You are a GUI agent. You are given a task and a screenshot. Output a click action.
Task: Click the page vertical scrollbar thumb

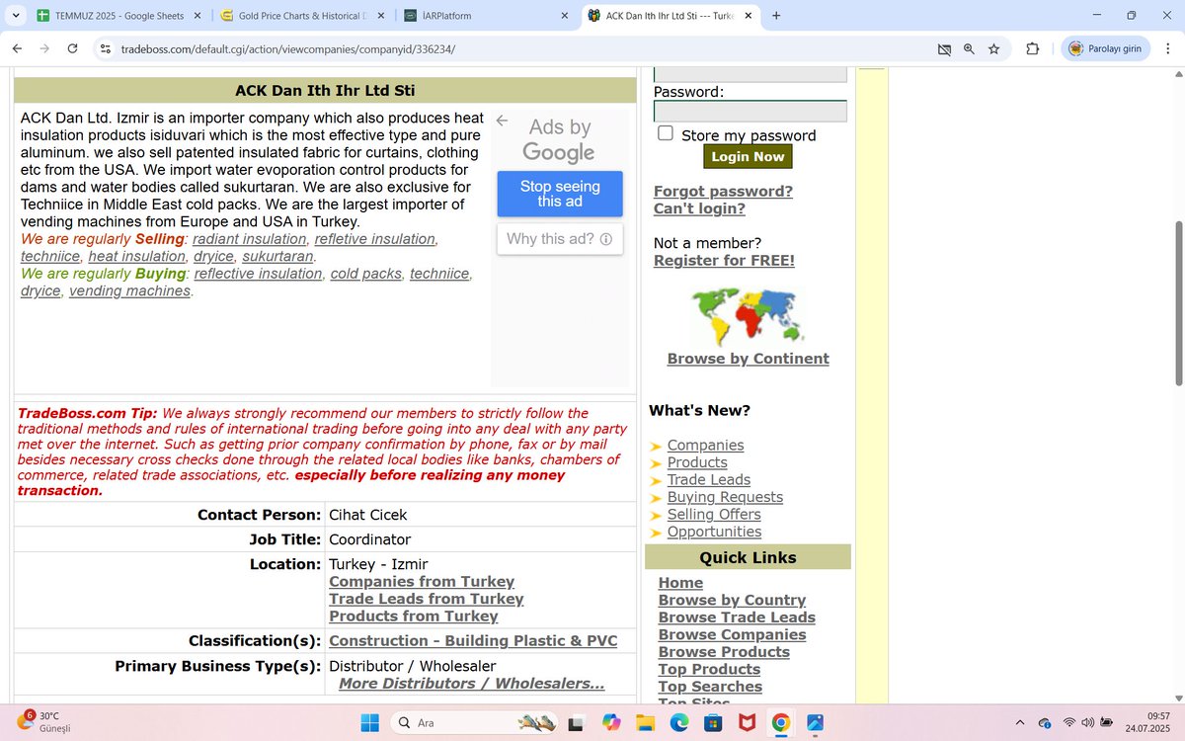(1177, 303)
